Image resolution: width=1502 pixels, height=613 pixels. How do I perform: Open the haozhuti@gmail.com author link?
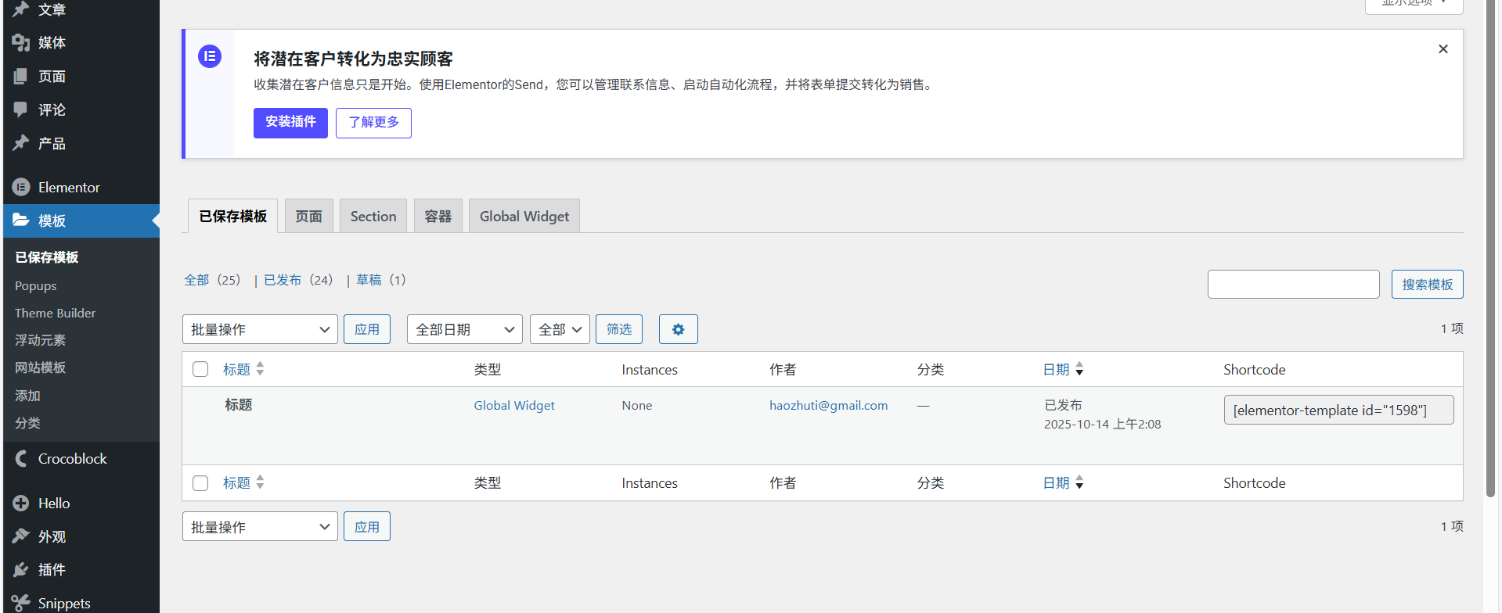pyautogui.click(x=828, y=405)
